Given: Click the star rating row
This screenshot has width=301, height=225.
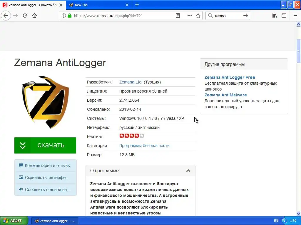Looking at the screenshot, I should click(131, 136).
